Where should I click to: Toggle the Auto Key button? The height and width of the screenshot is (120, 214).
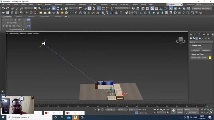click(x=180, y=110)
